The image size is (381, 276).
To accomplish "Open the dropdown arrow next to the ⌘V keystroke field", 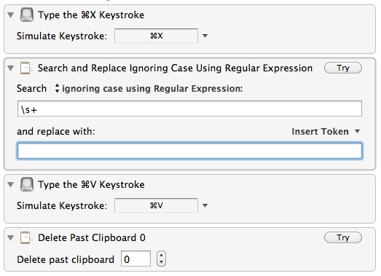I will [x=205, y=205].
